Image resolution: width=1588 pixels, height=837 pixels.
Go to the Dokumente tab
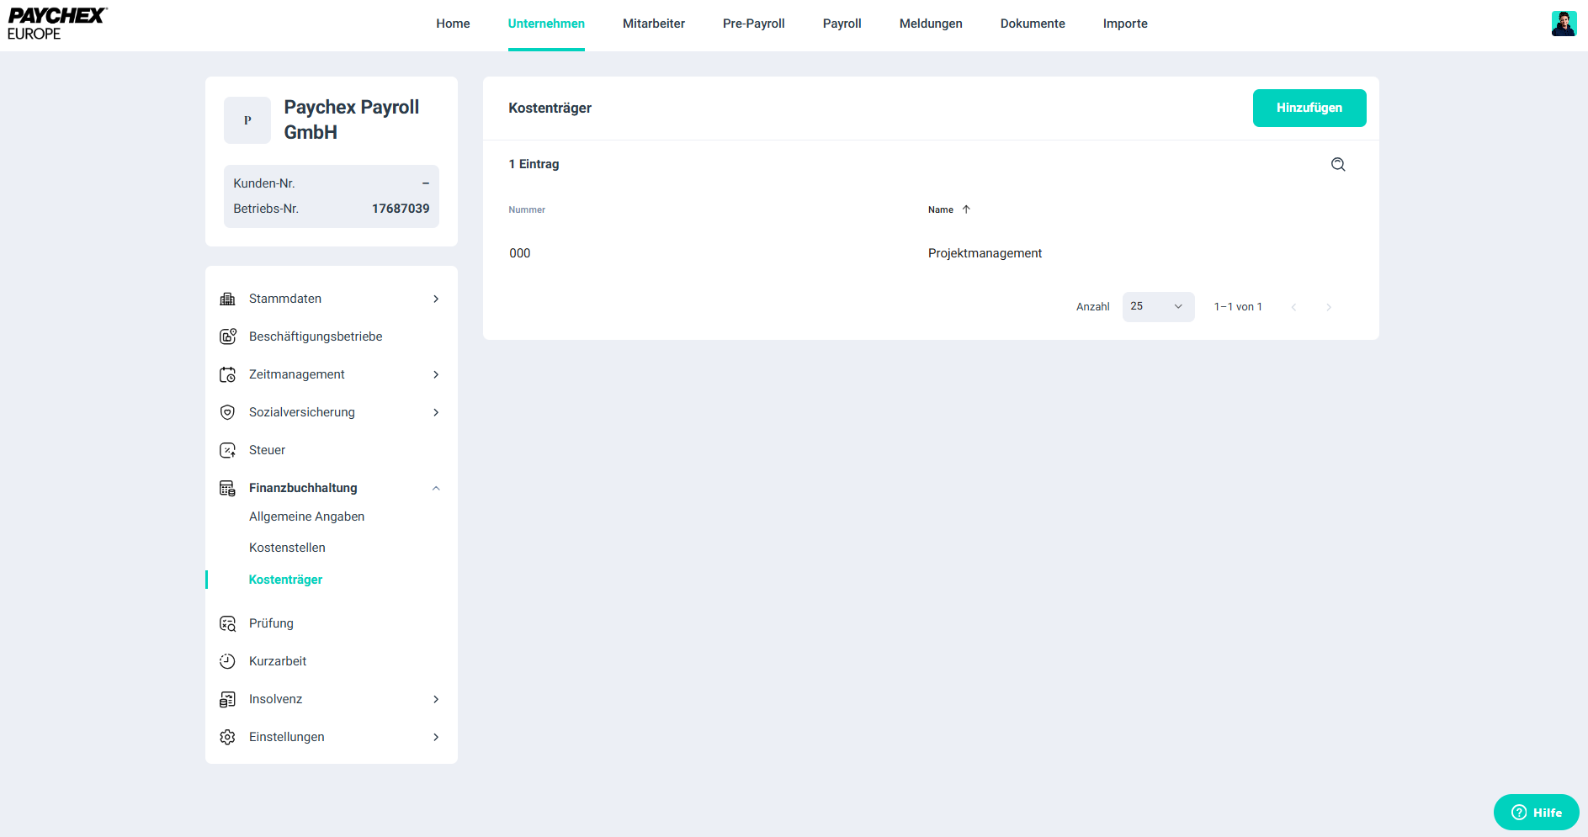pyautogui.click(x=1032, y=24)
